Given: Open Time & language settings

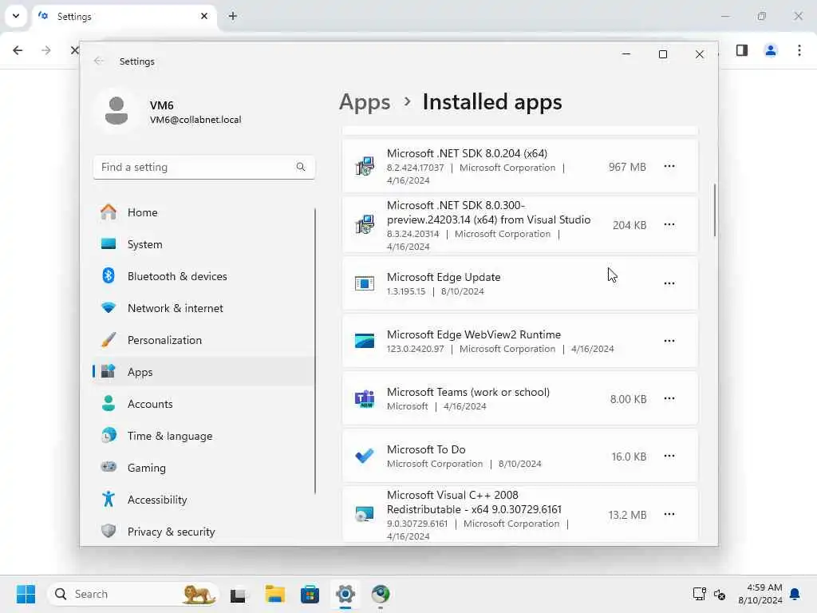Looking at the screenshot, I should click(203, 436).
